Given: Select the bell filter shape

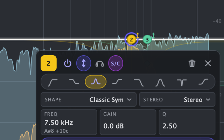Looking at the screenshot, I should tap(96, 82).
